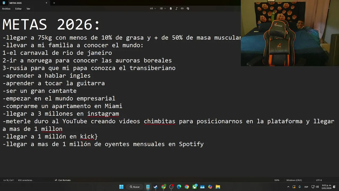The height and width of the screenshot is (191, 339).
Task: Click the line about rusia and the transiberiano
Action: pos(89,68)
